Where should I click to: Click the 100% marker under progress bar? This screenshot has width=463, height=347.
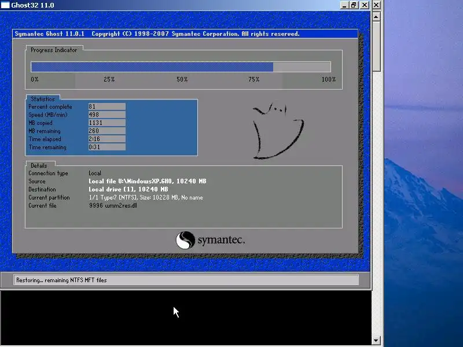(329, 79)
